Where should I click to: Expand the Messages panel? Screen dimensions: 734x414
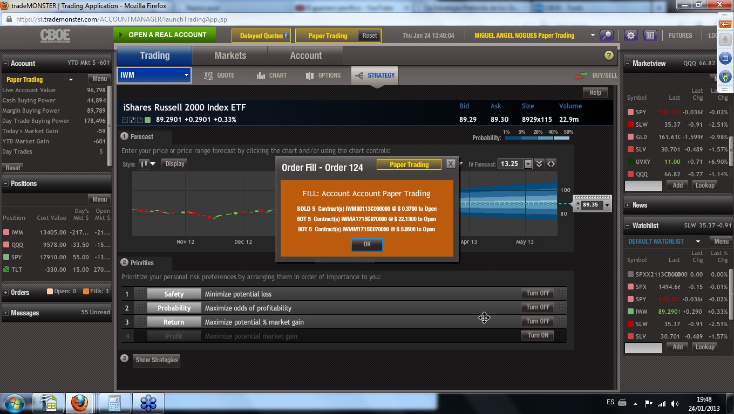coord(6,313)
